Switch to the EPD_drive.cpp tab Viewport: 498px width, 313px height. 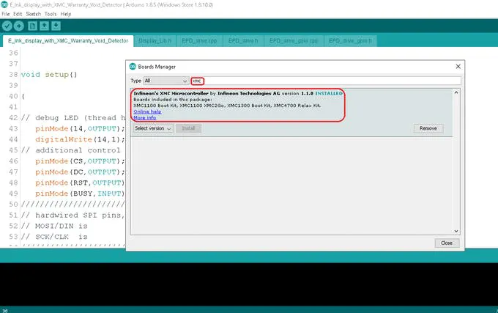[199, 40]
